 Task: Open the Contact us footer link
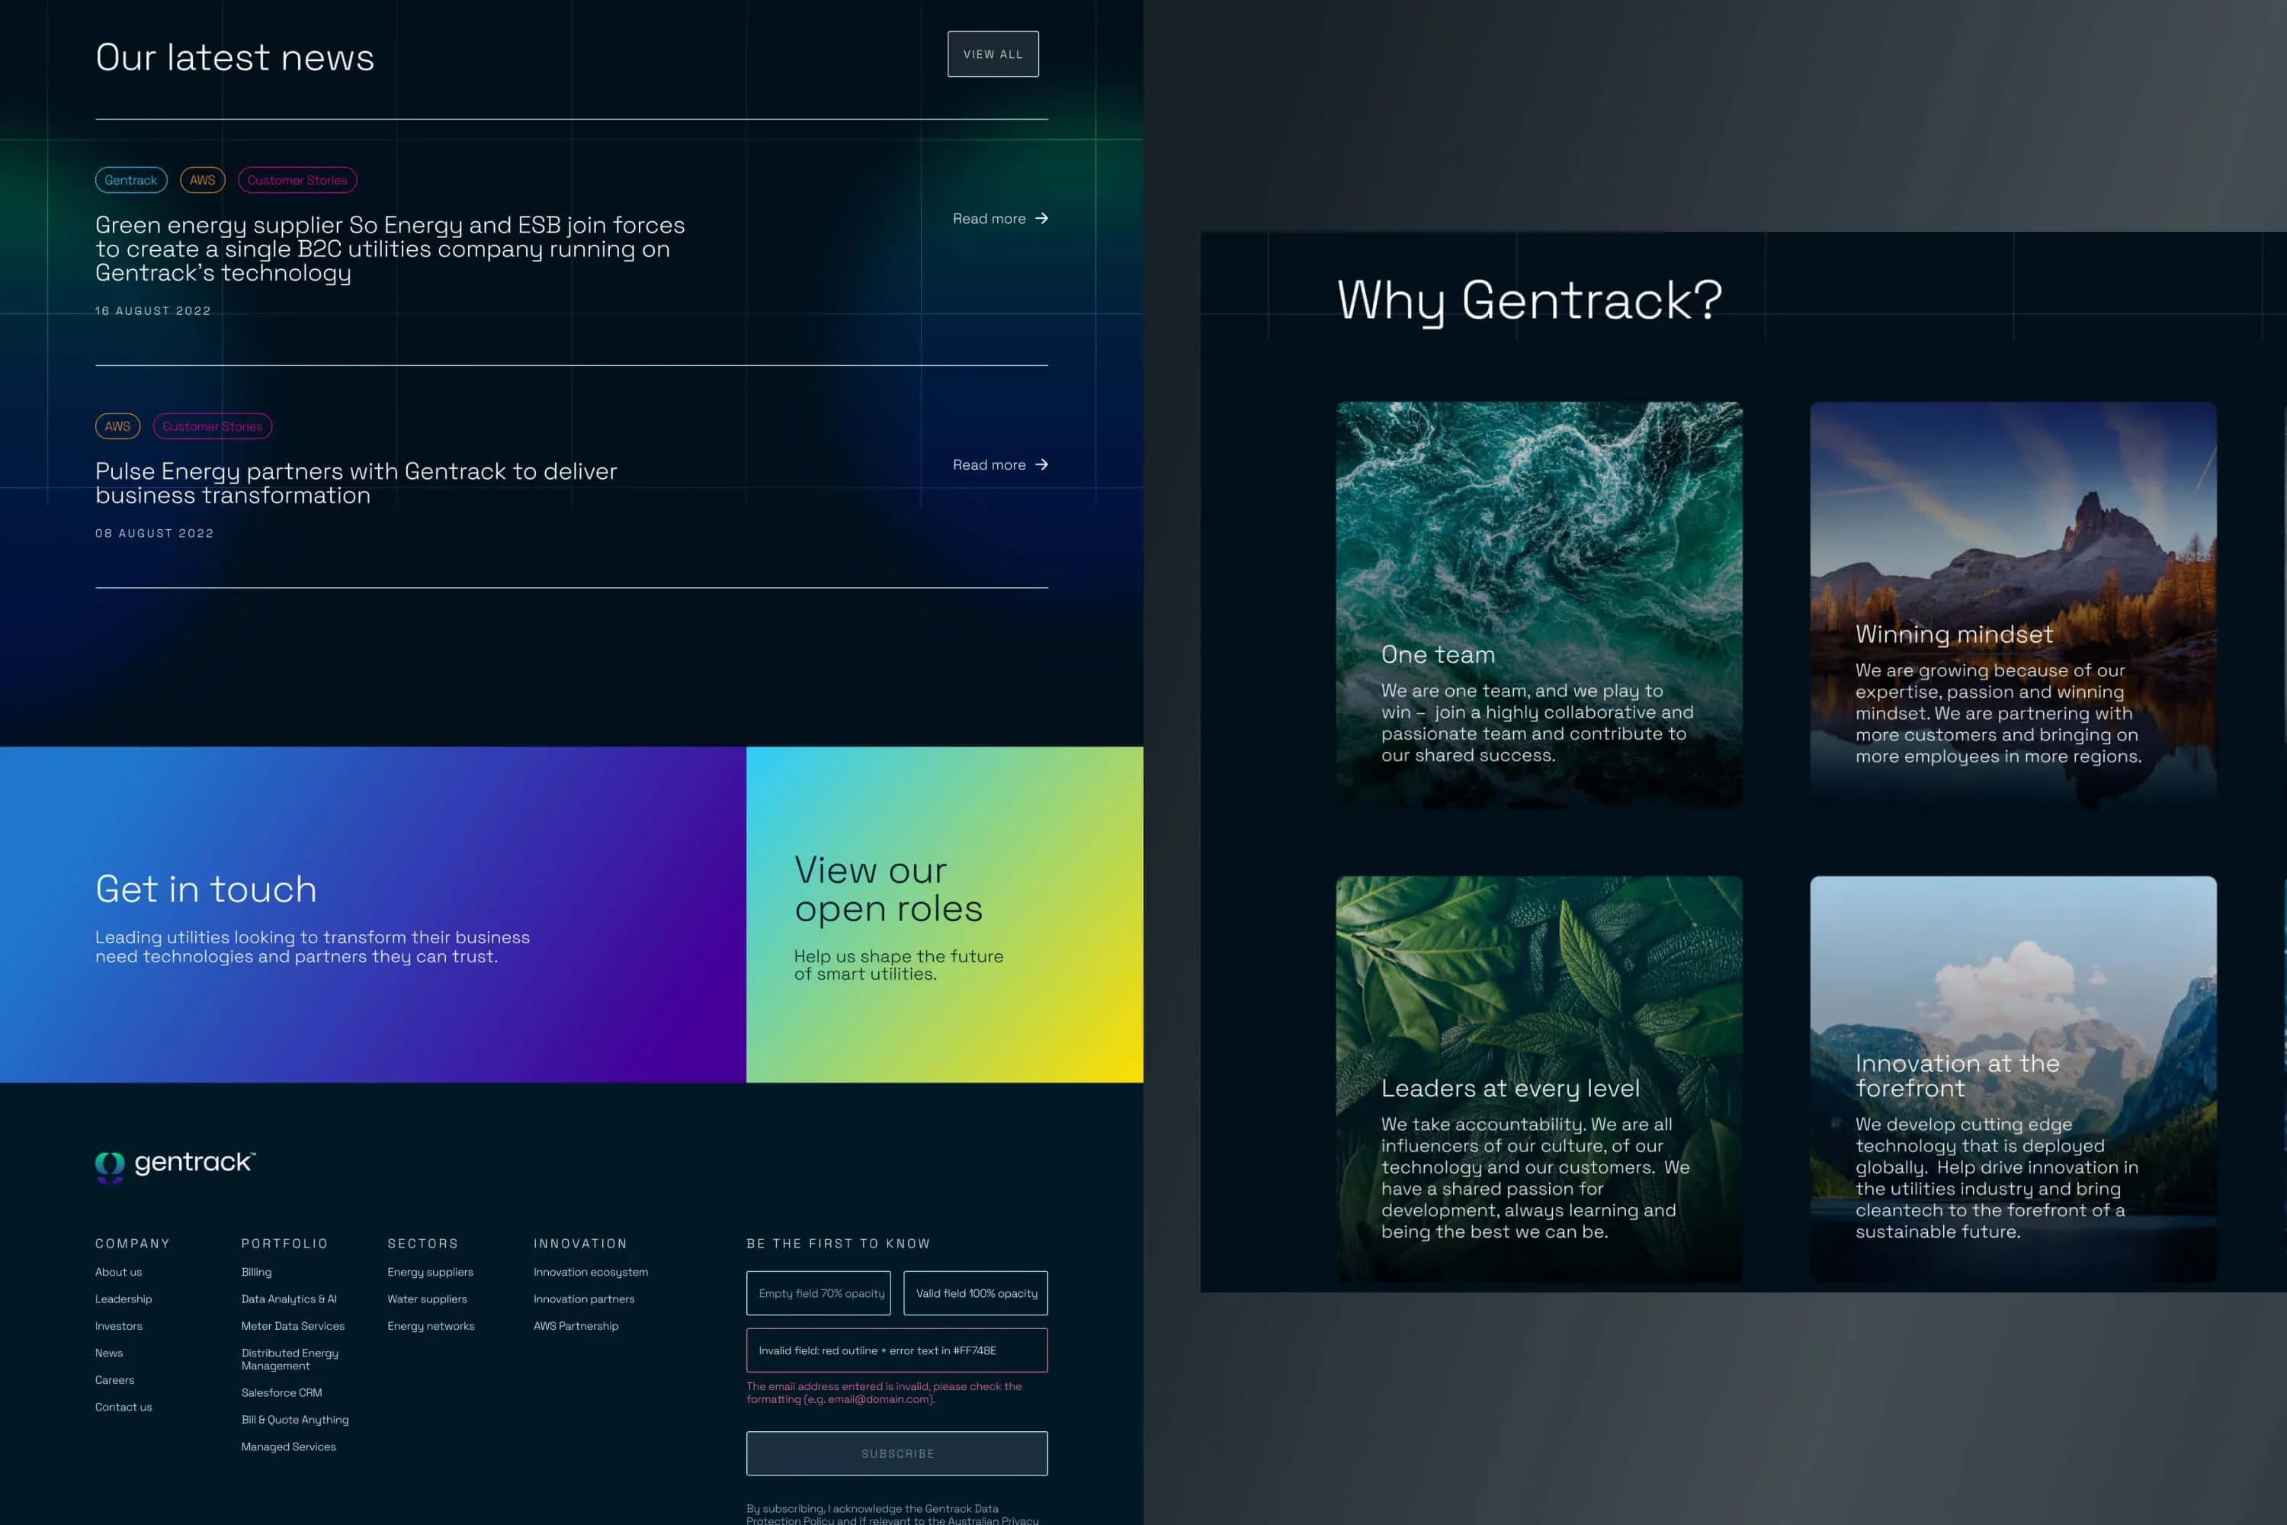coord(123,1408)
